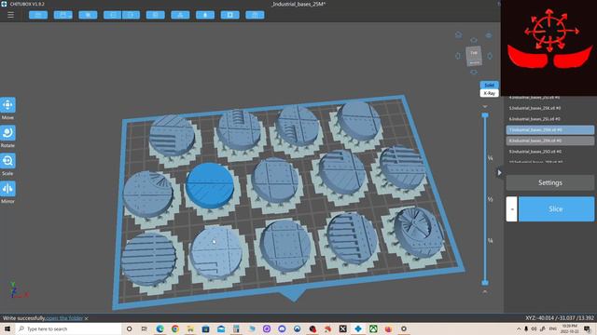The width and height of the screenshot is (597, 335).
Task: Click the up arrow below the layer slider
Action: coord(485,291)
